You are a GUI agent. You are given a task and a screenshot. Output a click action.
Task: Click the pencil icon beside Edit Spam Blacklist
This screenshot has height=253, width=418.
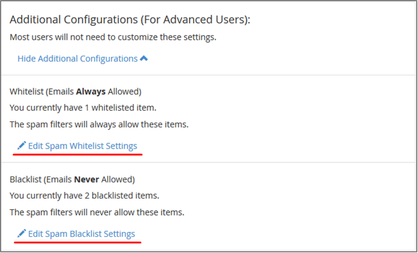point(22,233)
